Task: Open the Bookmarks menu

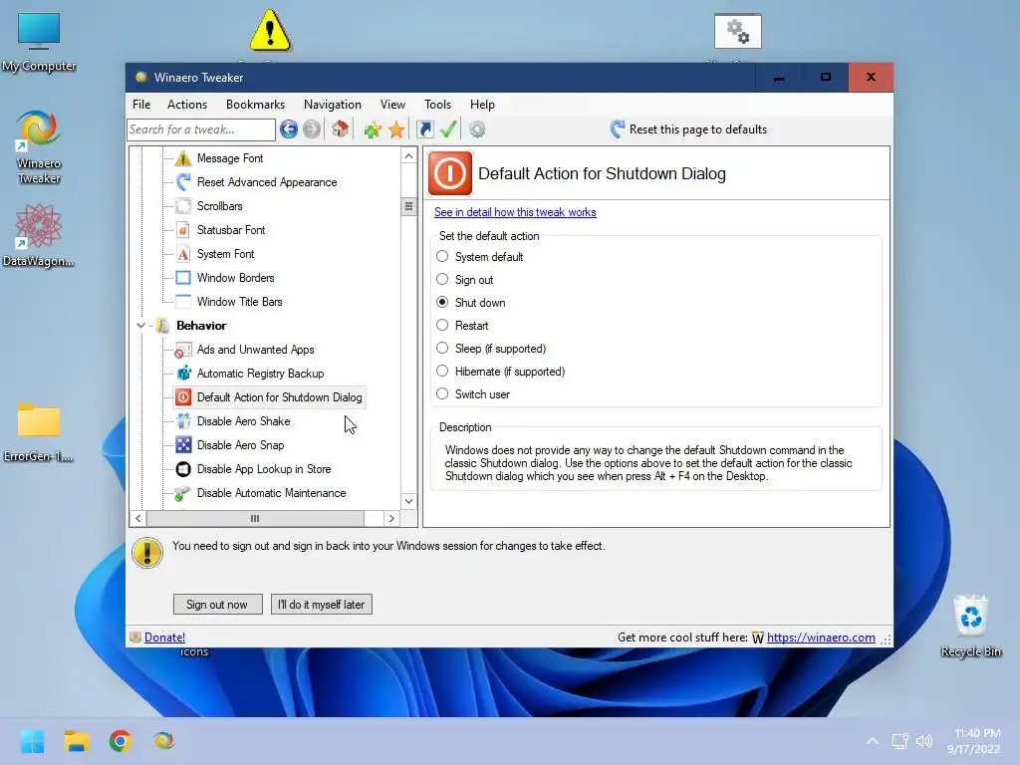Action: (255, 104)
